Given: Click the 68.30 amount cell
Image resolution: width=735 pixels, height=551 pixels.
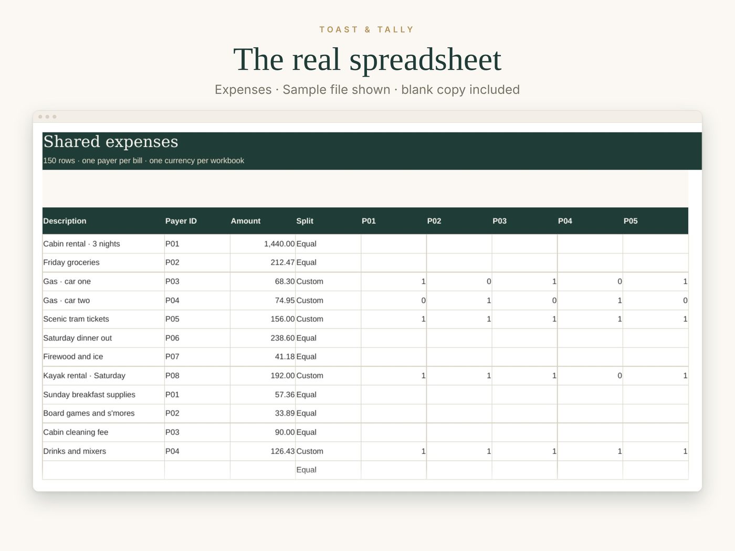Looking at the screenshot, I should pyautogui.click(x=263, y=282).
